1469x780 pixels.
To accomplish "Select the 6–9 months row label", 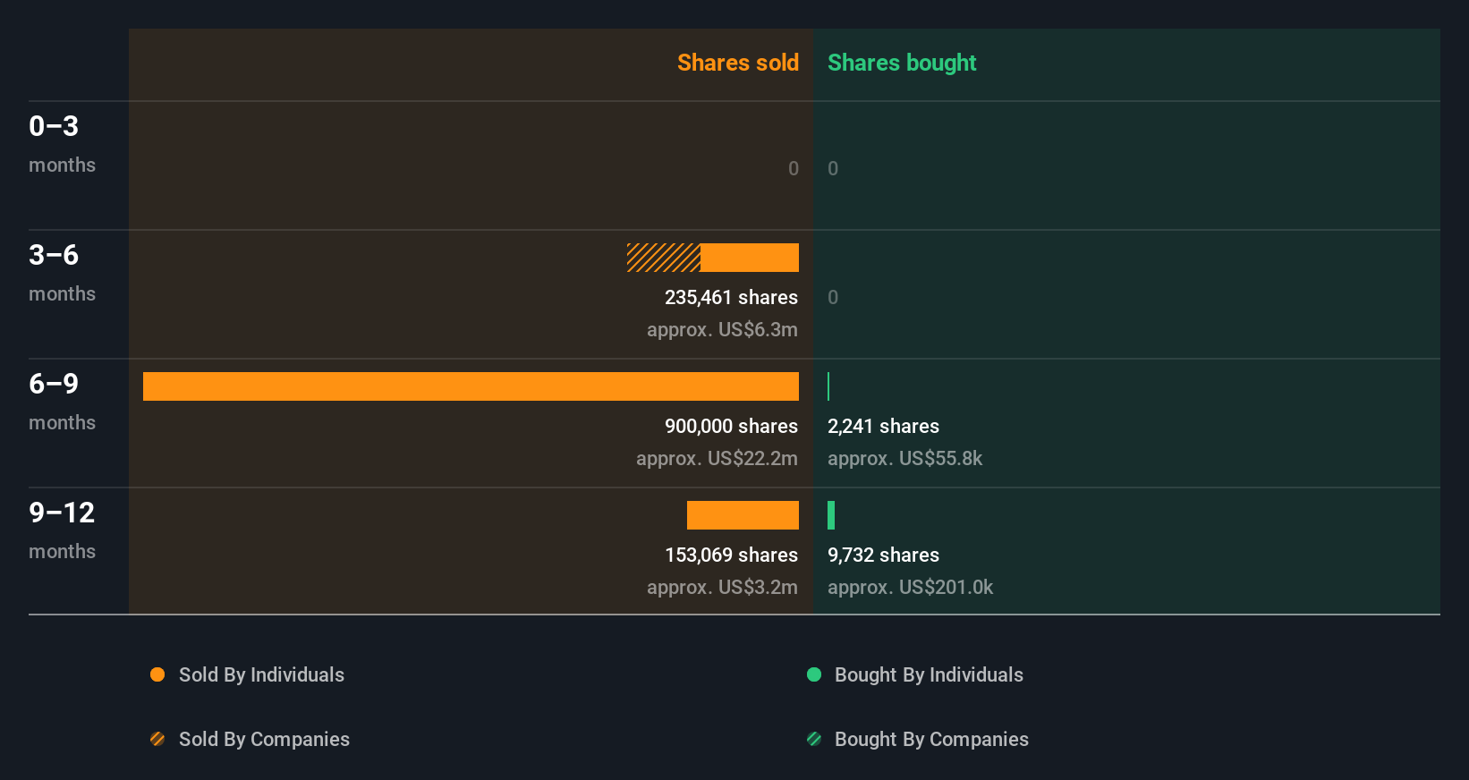I will coord(62,402).
